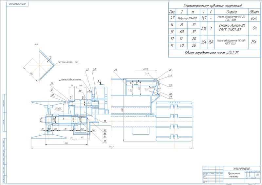Select callout number "30"
262x185 pixels.
52,95
